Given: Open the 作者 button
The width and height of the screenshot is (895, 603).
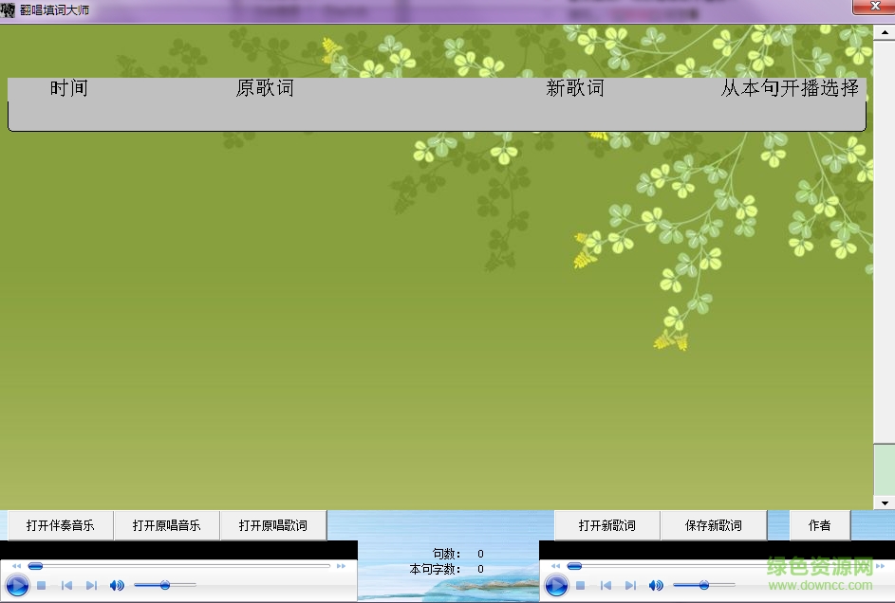Looking at the screenshot, I should pos(820,525).
